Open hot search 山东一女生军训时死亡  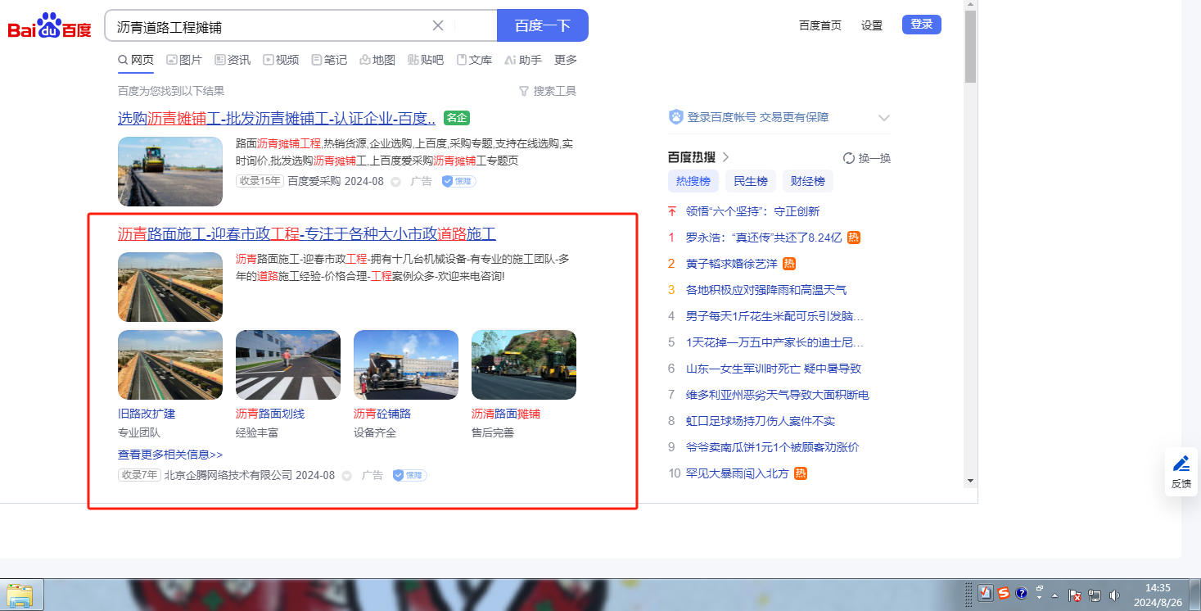(x=774, y=369)
